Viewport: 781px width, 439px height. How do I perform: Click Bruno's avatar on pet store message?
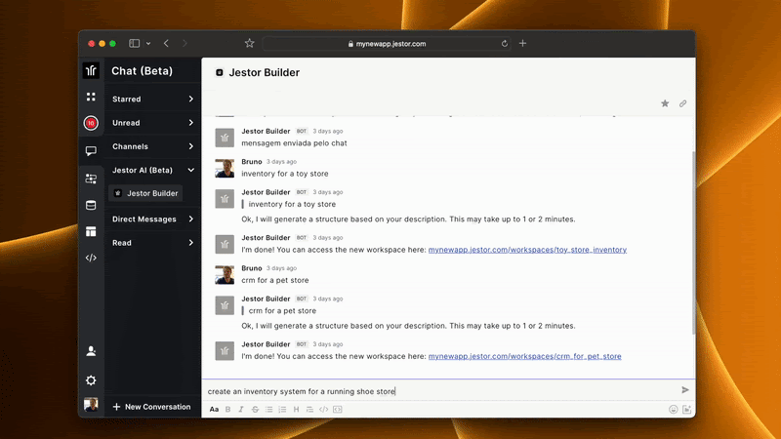225,275
